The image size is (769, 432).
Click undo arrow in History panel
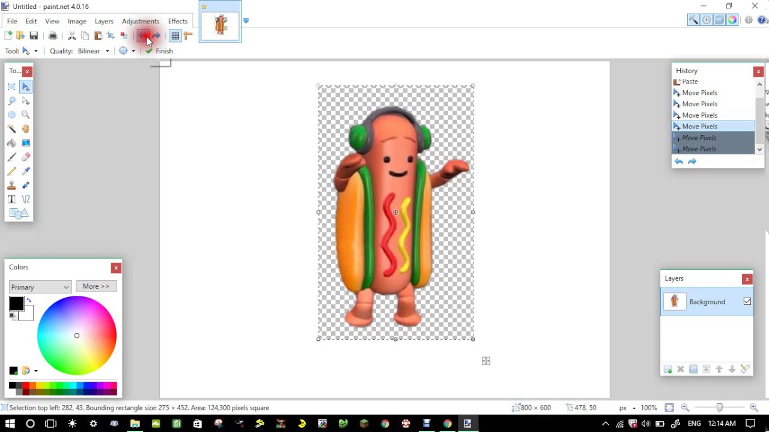coord(679,161)
